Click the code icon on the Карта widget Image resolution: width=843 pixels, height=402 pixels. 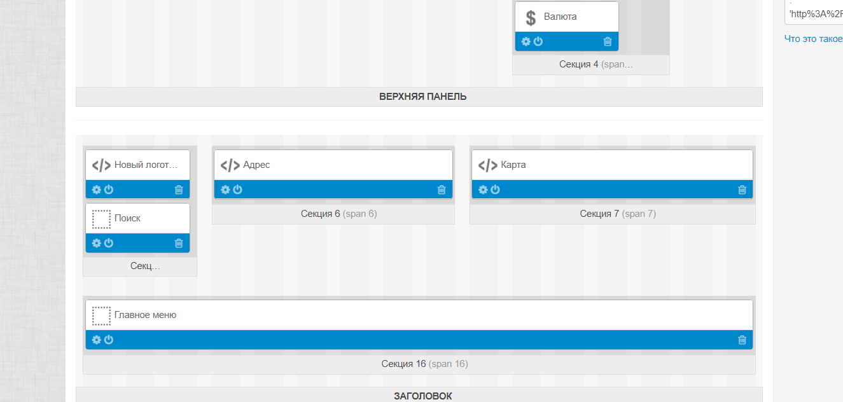pyautogui.click(x=486, y=164)
